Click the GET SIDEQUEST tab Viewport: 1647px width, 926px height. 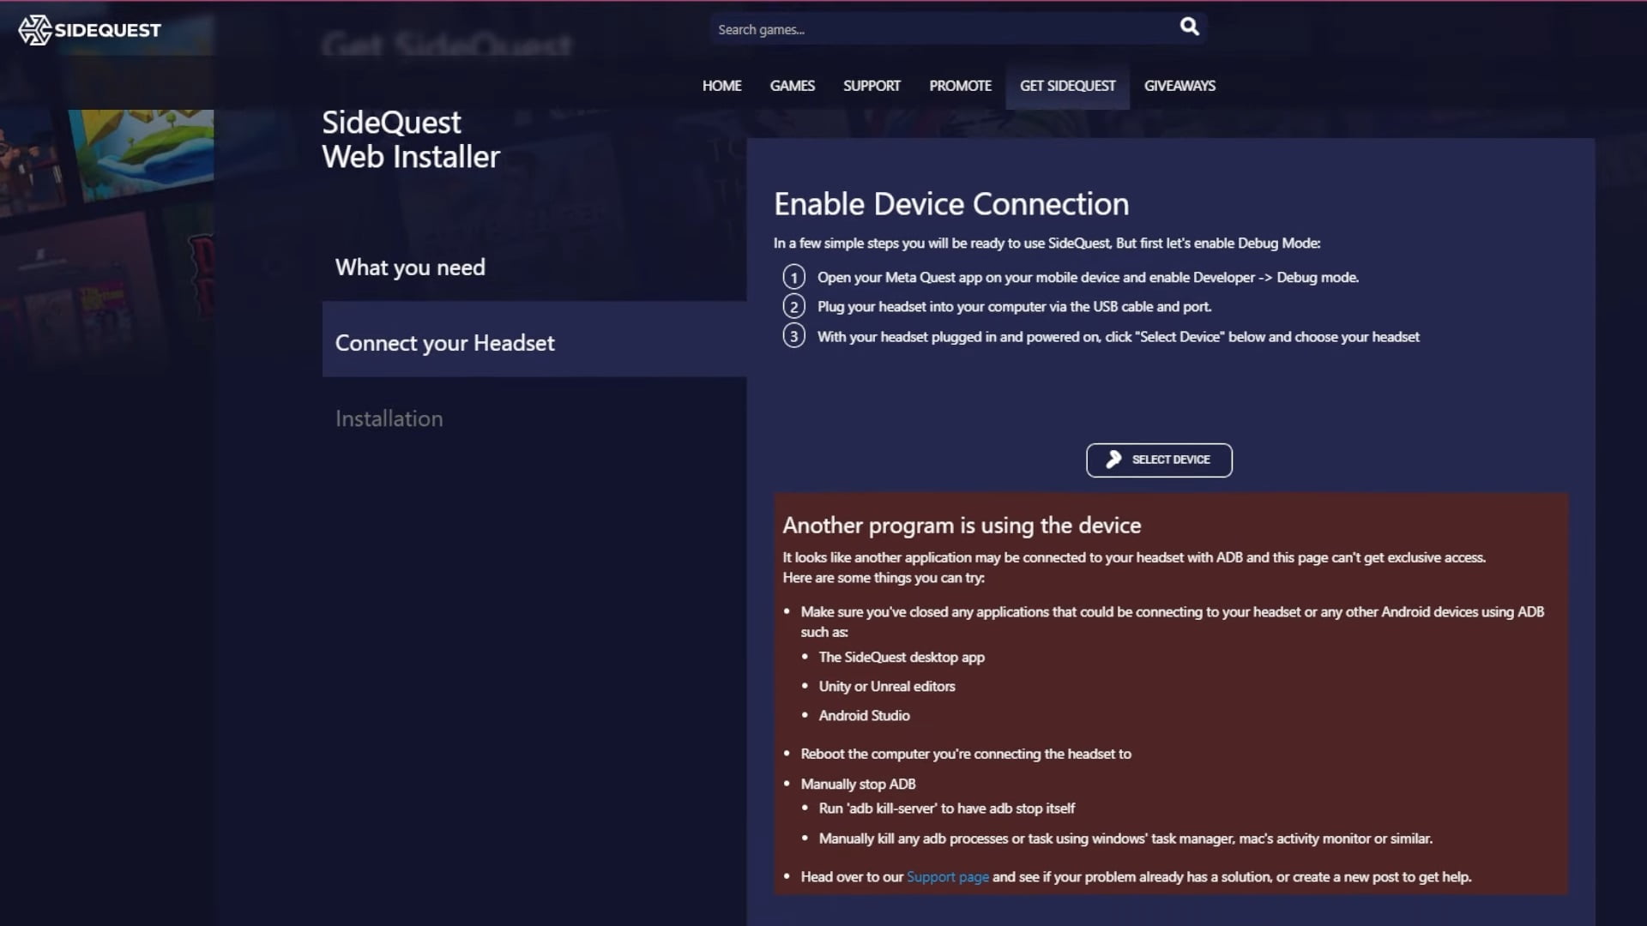pyautogui.click(x=1067, y=85)
